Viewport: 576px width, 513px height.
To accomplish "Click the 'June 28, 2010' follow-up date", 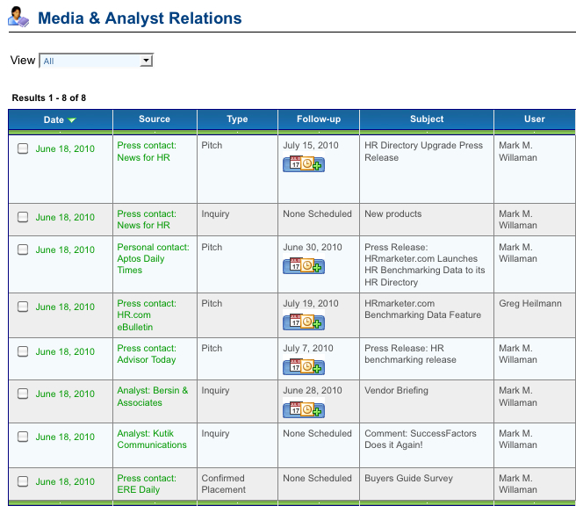I will pyautogui.click(x=313, y=391).
